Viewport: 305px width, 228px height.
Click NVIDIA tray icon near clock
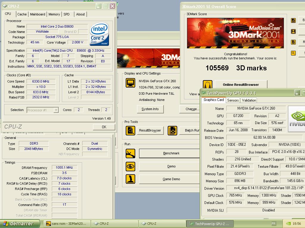tap(288, 224)
